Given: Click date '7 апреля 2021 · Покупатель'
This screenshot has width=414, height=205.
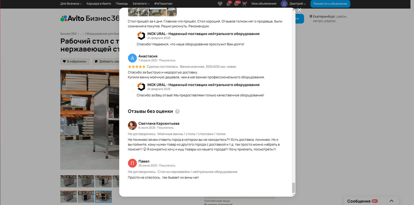Looking at the screenshot, I should point(157,60).
